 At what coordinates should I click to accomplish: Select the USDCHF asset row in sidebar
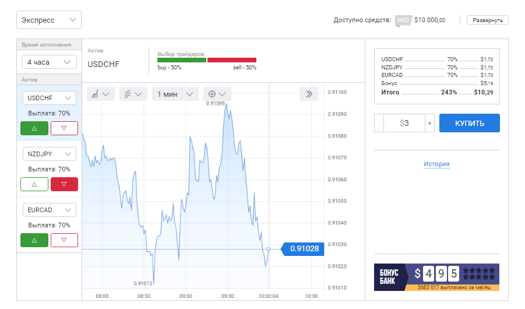tap(49, 98)
